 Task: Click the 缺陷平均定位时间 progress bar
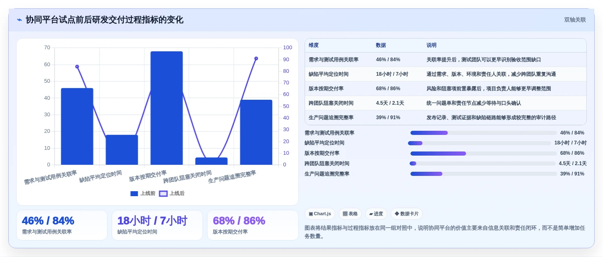pyautogui.click(x=479, y=143)
